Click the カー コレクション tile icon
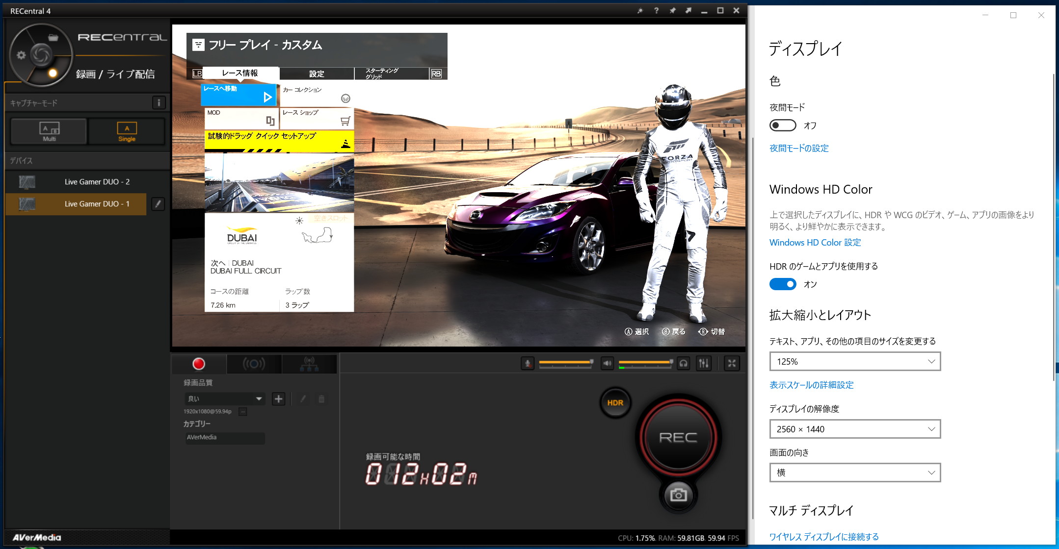This screenshot has width=1059, height=549. coord(345,99)
